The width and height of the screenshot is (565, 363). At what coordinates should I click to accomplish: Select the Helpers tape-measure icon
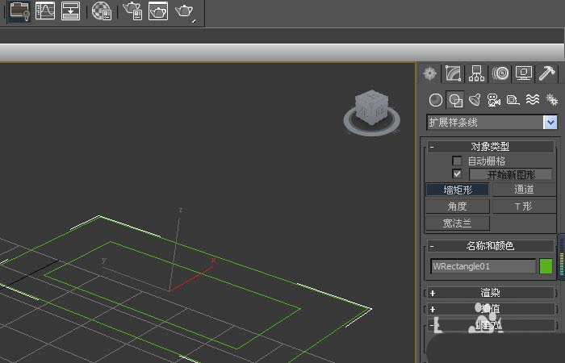513,100
